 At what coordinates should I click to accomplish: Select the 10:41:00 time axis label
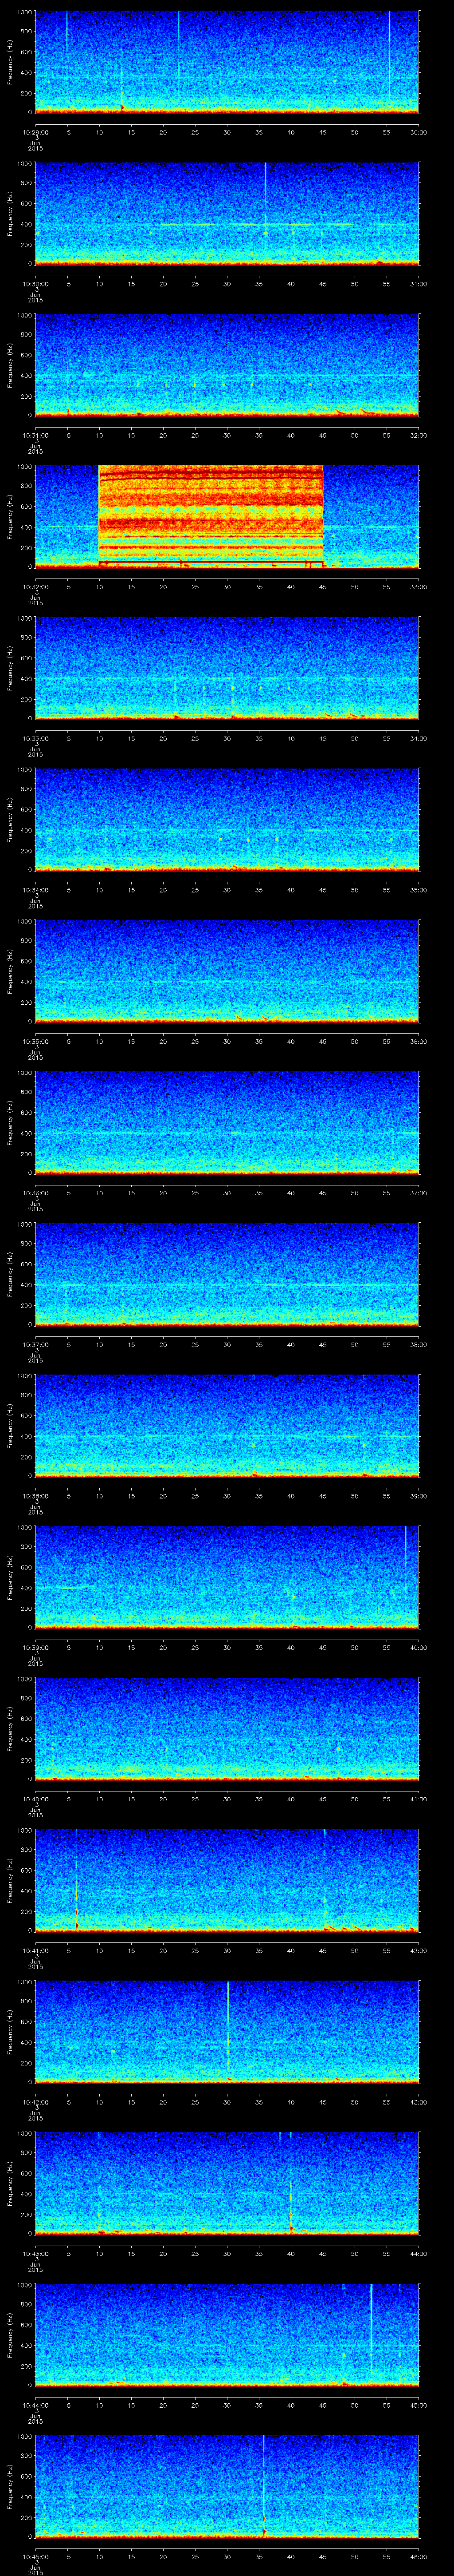(x=35, y=1950)
